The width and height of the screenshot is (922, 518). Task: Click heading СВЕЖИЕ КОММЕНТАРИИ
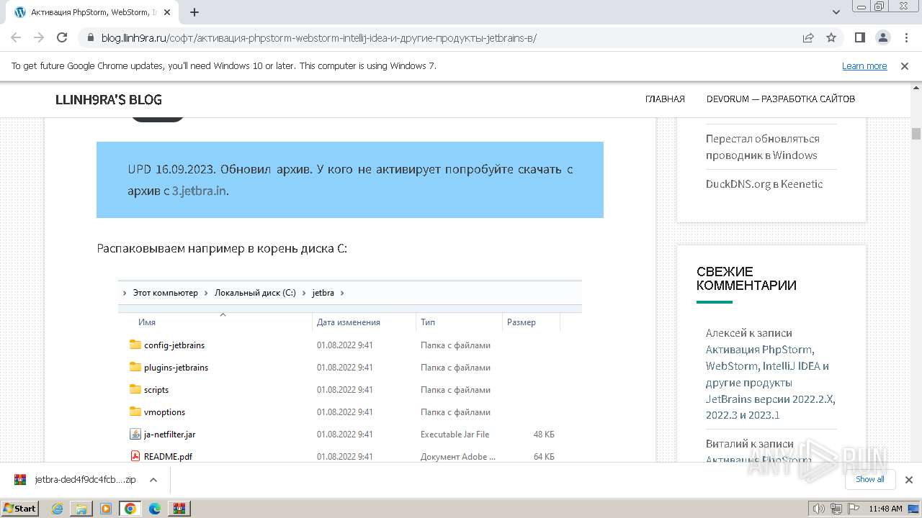tap(746, 278)
